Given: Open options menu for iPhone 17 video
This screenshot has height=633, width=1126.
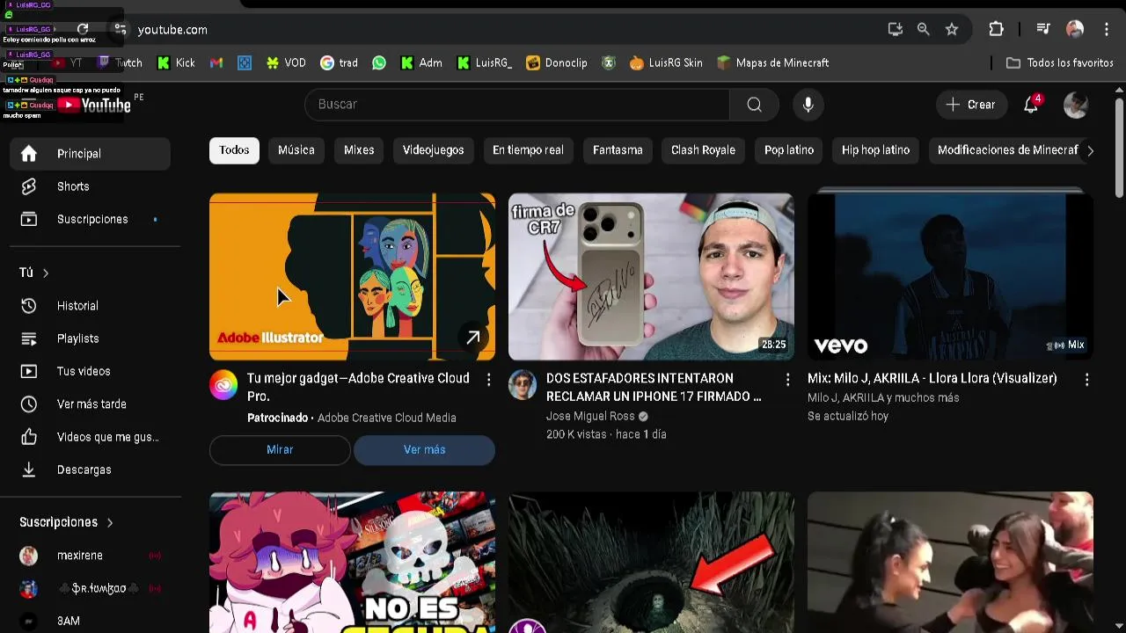Looking at the screenshot, I should coord(787,380).
